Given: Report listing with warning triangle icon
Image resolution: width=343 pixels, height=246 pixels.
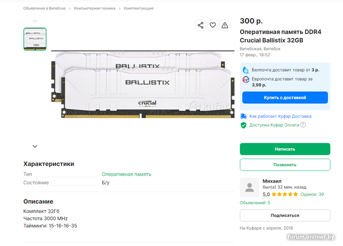Looking at the screenshot, I should click(x=225, y=25).
